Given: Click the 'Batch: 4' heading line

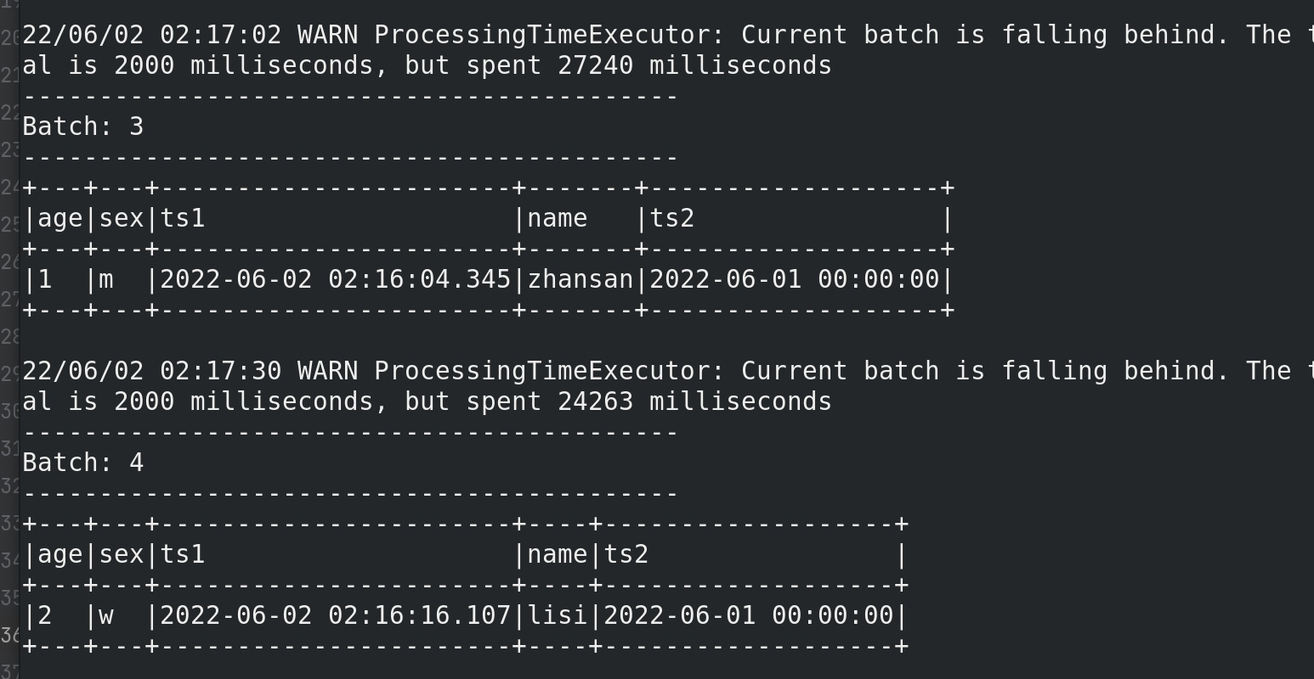Looking at the screenshot, I should [x=83, y=463].
